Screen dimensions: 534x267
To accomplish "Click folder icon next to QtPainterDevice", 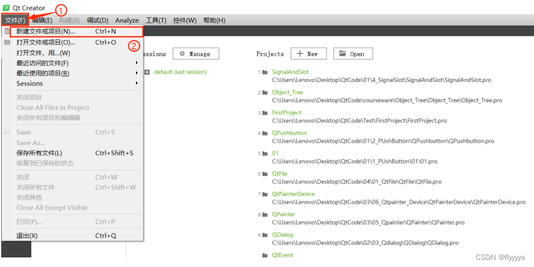I will coord(265,194).
